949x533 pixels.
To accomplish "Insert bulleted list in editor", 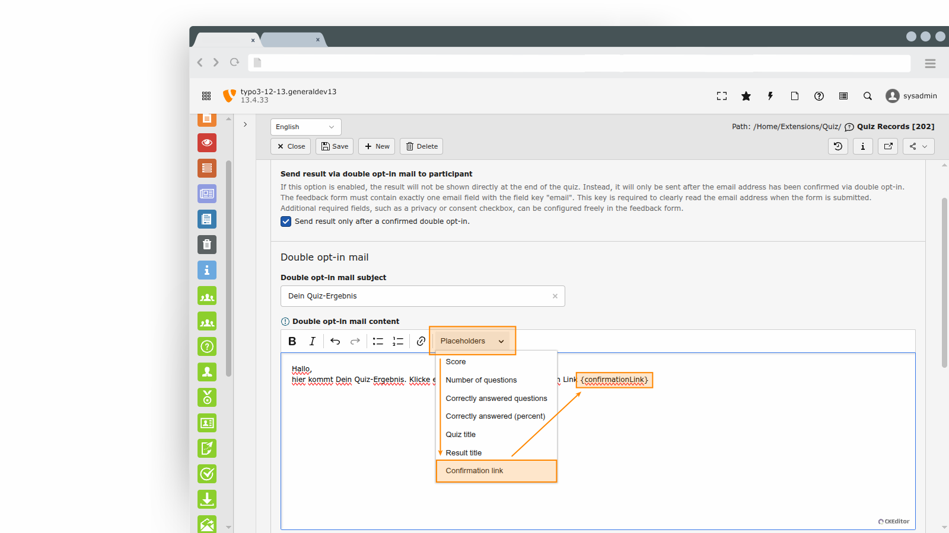I will [378, 341].
